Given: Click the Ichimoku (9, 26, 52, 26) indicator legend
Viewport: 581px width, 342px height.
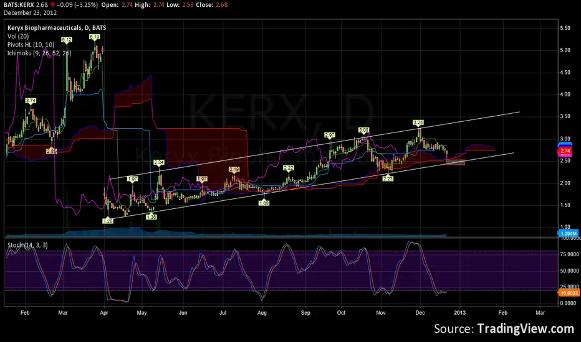Looking at the screenshot, I should pos(39,53).
